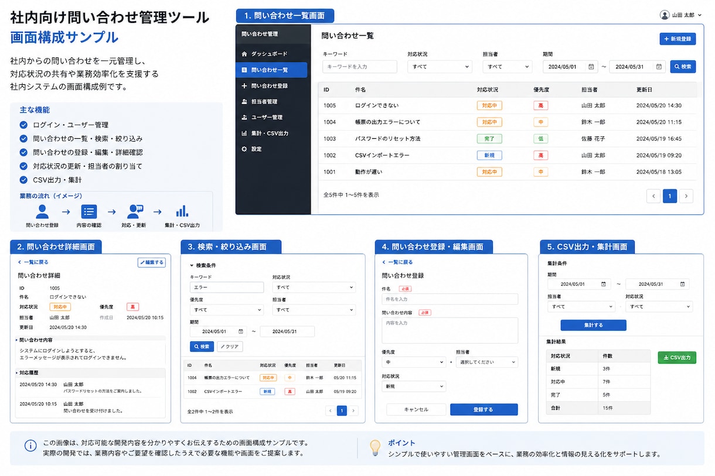The height and width of the screenshot is (476, 715).
Task: Click the user avatar icon beside 山田 太郎
Action: coord(665,15)
